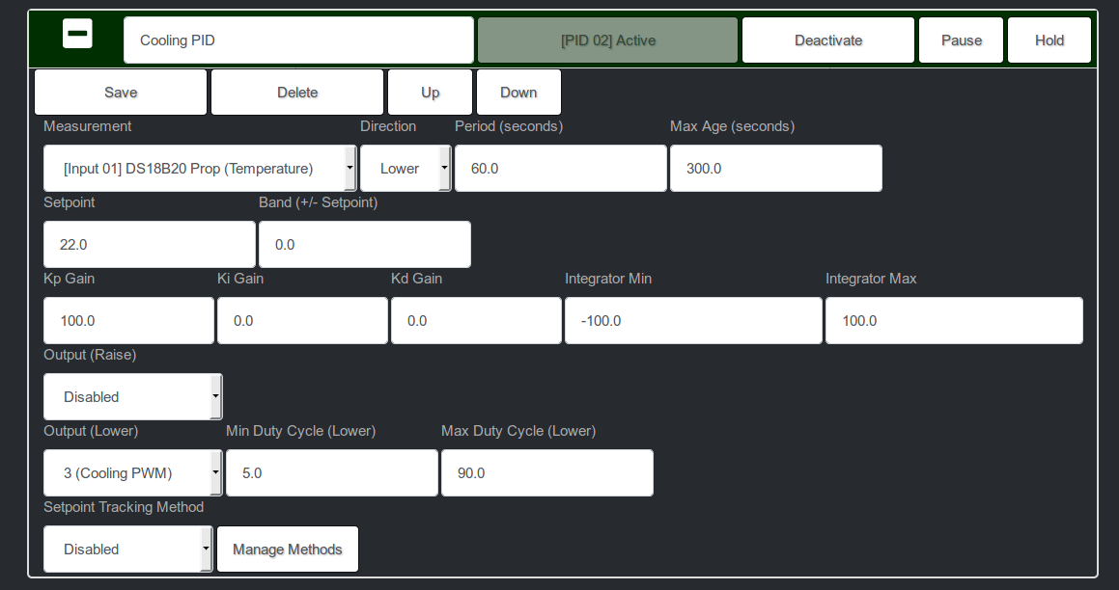The height and width of the screenshot is (590, 1119).
Task: Delete the PID controller
Action: click(x=296, y=92)
